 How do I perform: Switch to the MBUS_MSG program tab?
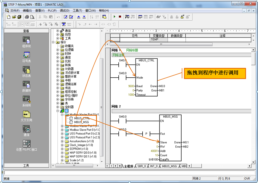pyautogui.click(x=169, y=166)
